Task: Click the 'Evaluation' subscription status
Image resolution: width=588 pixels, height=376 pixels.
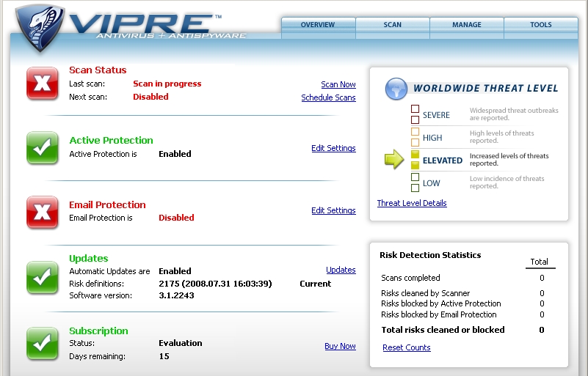Action: click(x=181, y=343)
